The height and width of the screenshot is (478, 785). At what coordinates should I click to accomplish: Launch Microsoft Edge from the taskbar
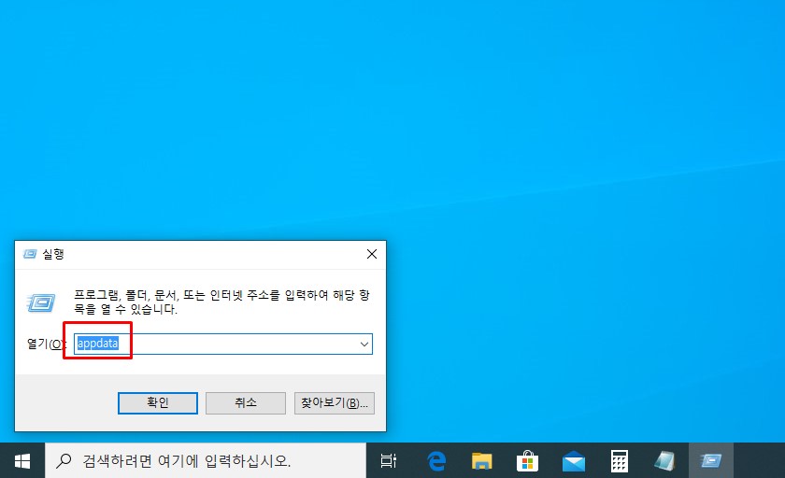pos(436,460)
